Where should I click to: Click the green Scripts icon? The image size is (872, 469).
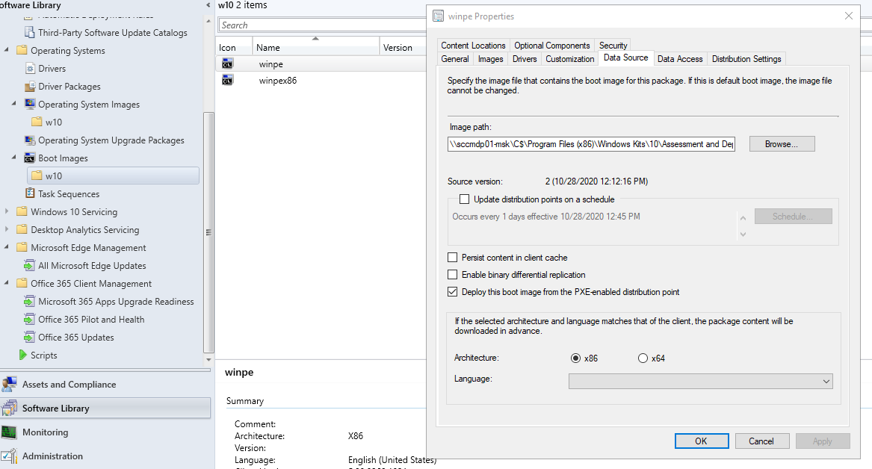click(x=23, y=355)
